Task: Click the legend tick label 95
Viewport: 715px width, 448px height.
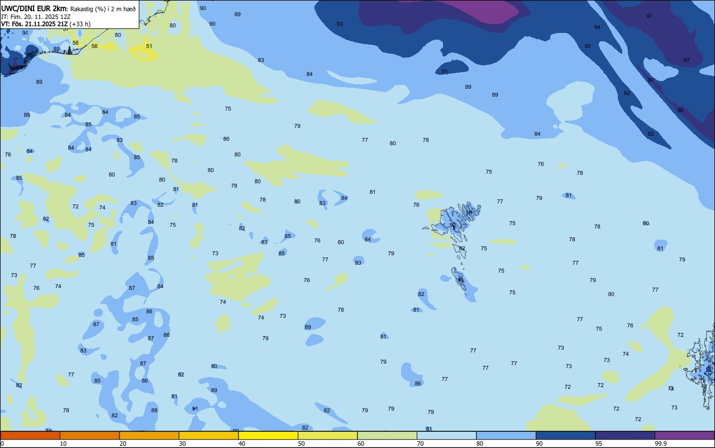Action: click(599, 444)
